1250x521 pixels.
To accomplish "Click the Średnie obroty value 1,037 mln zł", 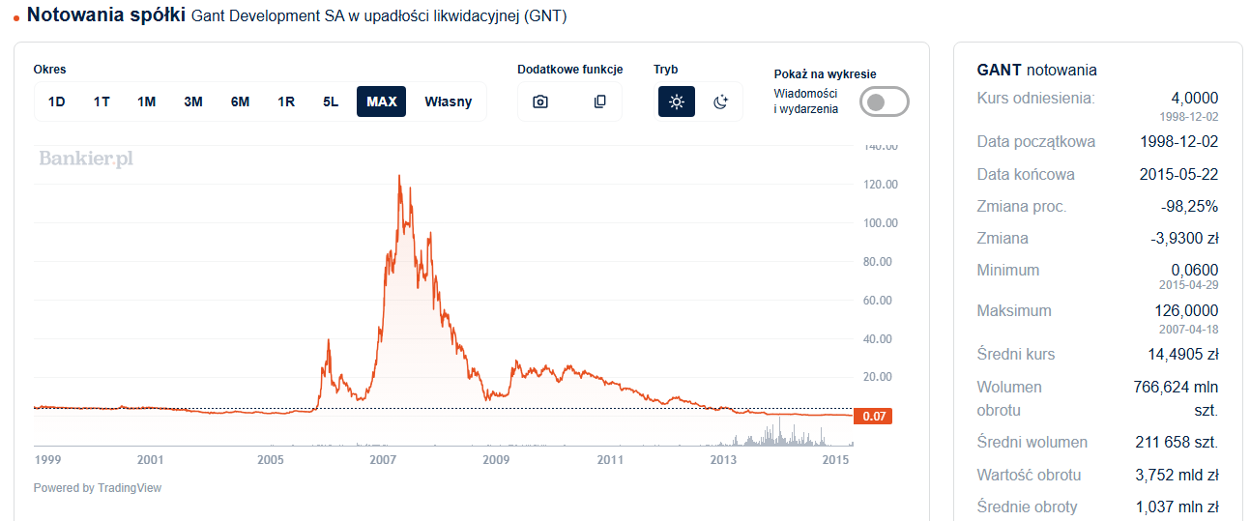I will (x=1177, y=507).
